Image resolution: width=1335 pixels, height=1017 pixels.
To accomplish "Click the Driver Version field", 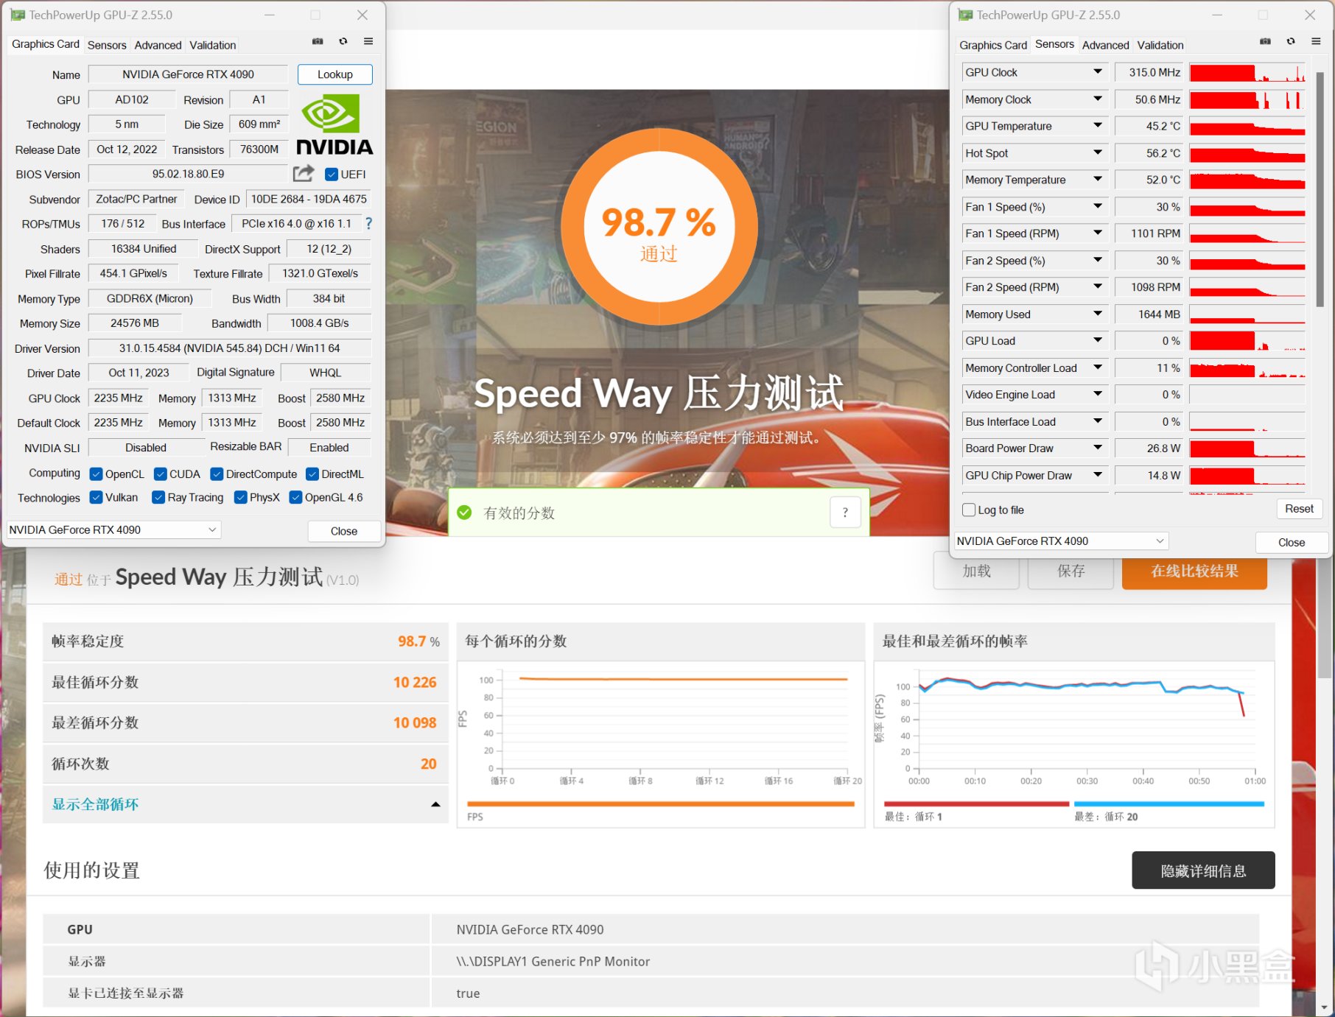I will (x=230, y=348).
